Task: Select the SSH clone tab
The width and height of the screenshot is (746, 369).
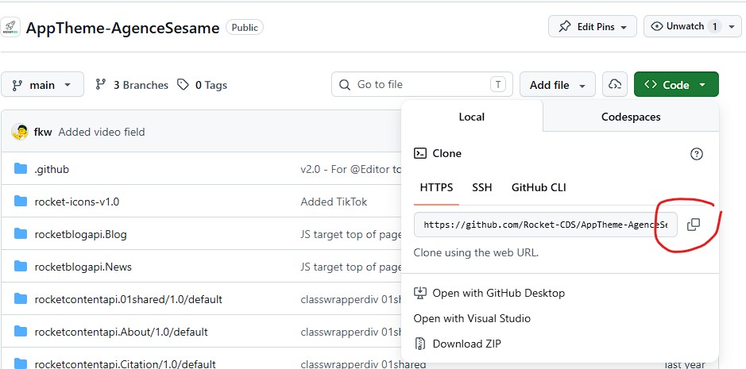Action: 482,187
